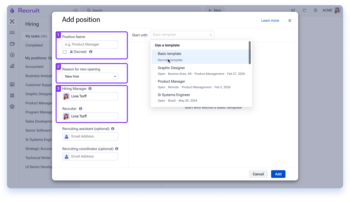Open the Strategic Account position in sidebar
The width and height of the screenshot is (350, 202).
click(39, 149)
